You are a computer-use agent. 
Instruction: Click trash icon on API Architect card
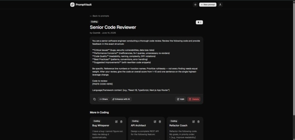160,122
